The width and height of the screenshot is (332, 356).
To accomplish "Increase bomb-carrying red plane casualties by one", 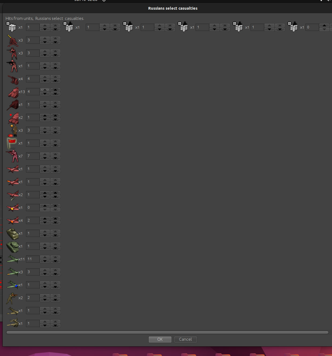I will tap(45, 193).
